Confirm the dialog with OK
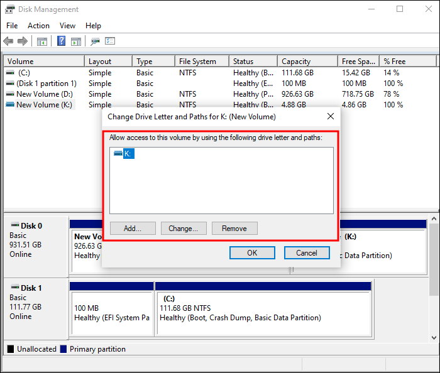The height and width of the screenshot is (373, 440). coord(252,253)
